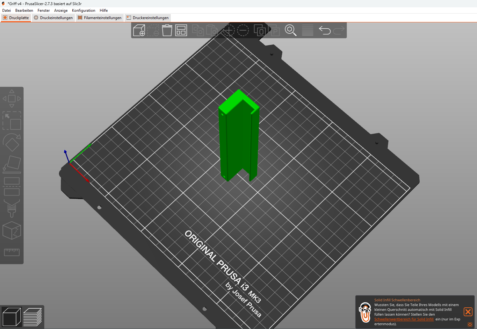Select the Measure ruler tool
The height and width of the screenshot is (329, 477).
[x=12, y=252]
